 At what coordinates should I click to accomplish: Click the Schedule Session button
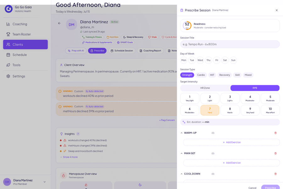[122, 51]
